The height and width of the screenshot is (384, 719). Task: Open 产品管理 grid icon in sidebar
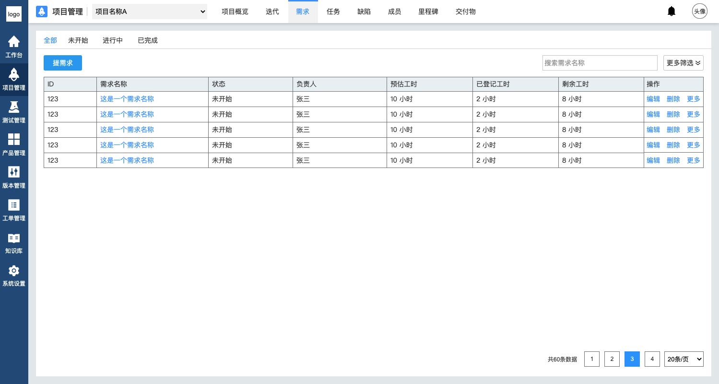tap(14, 140)
